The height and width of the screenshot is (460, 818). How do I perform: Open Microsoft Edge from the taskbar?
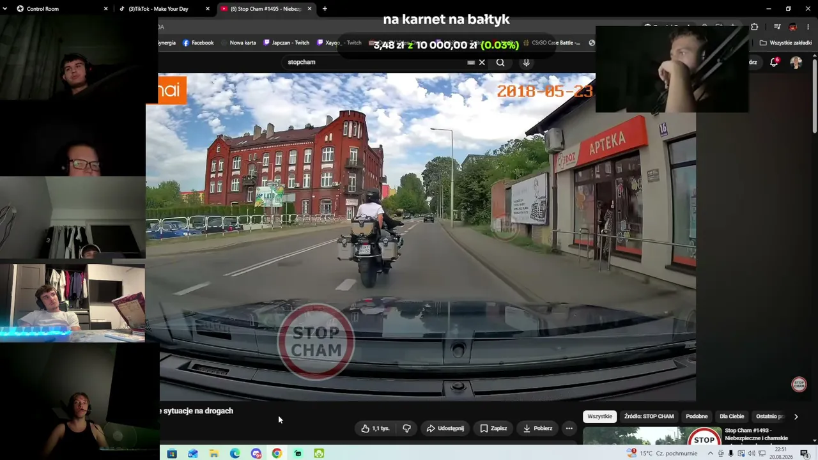point(235,454)
